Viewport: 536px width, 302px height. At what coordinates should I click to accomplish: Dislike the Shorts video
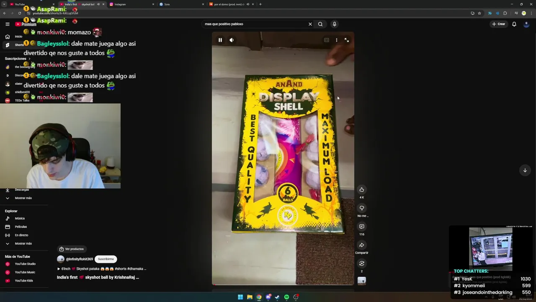coord(362,208)
